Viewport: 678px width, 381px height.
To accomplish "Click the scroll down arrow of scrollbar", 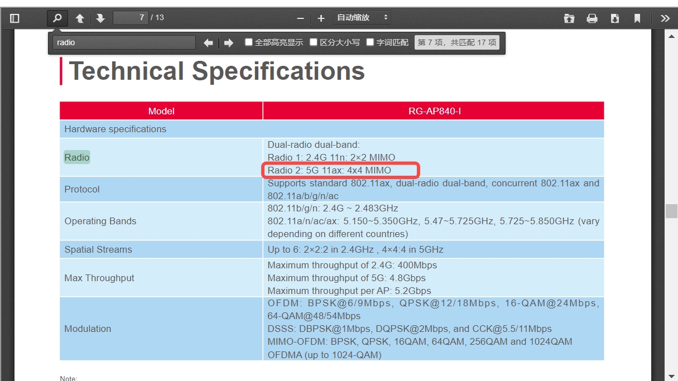I will pyautogui.click(x=672, y=376).
